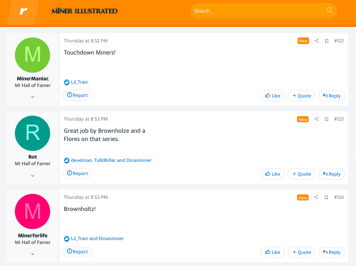The image size is (356, 266).
Task: Click 'Touchdown Miners!' message text
Action: tap(89, 52)
